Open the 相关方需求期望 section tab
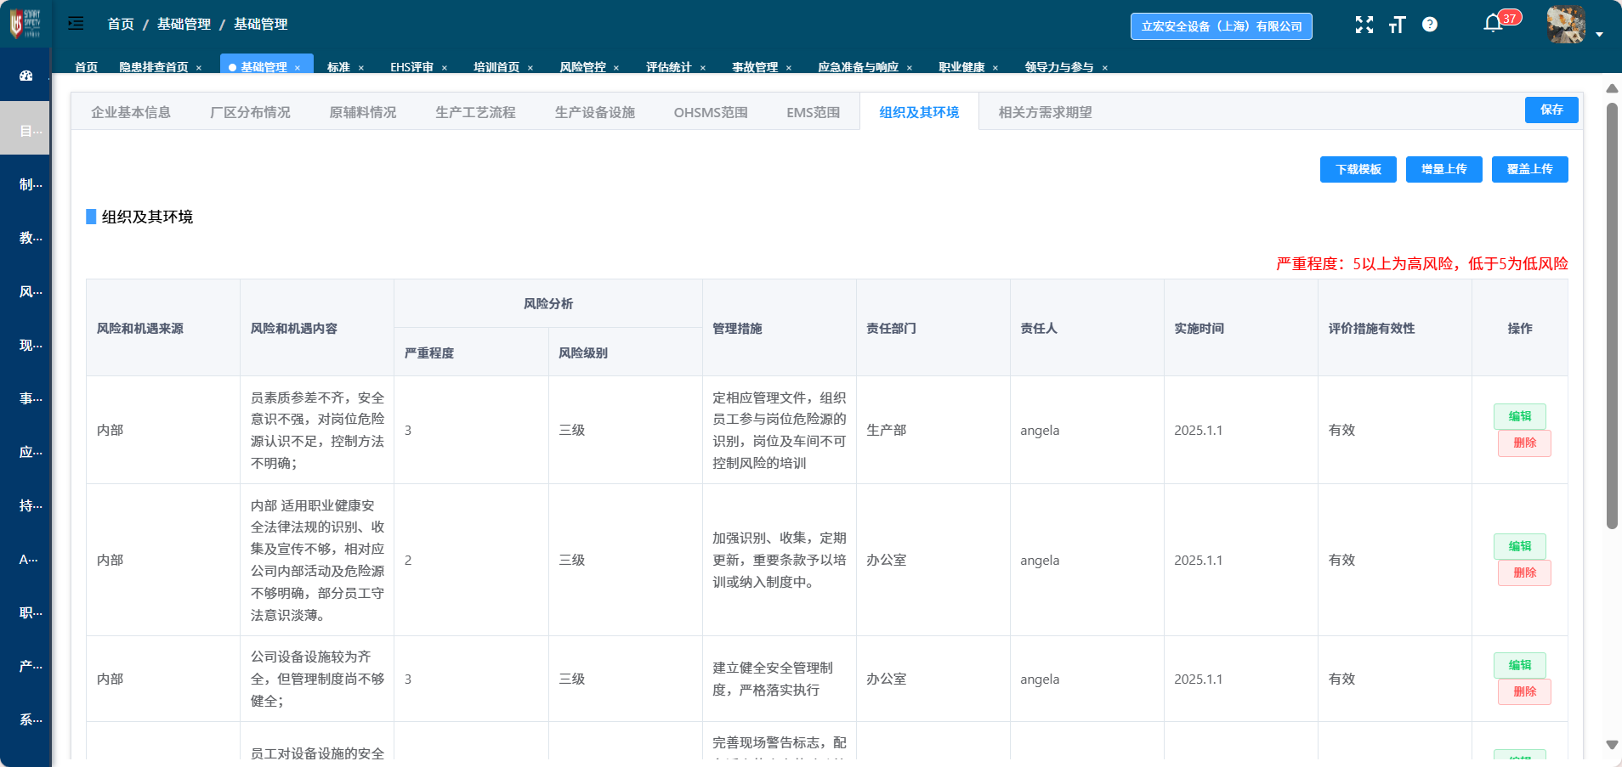Screen dimensions: 1622x767 coord(1045,112)
